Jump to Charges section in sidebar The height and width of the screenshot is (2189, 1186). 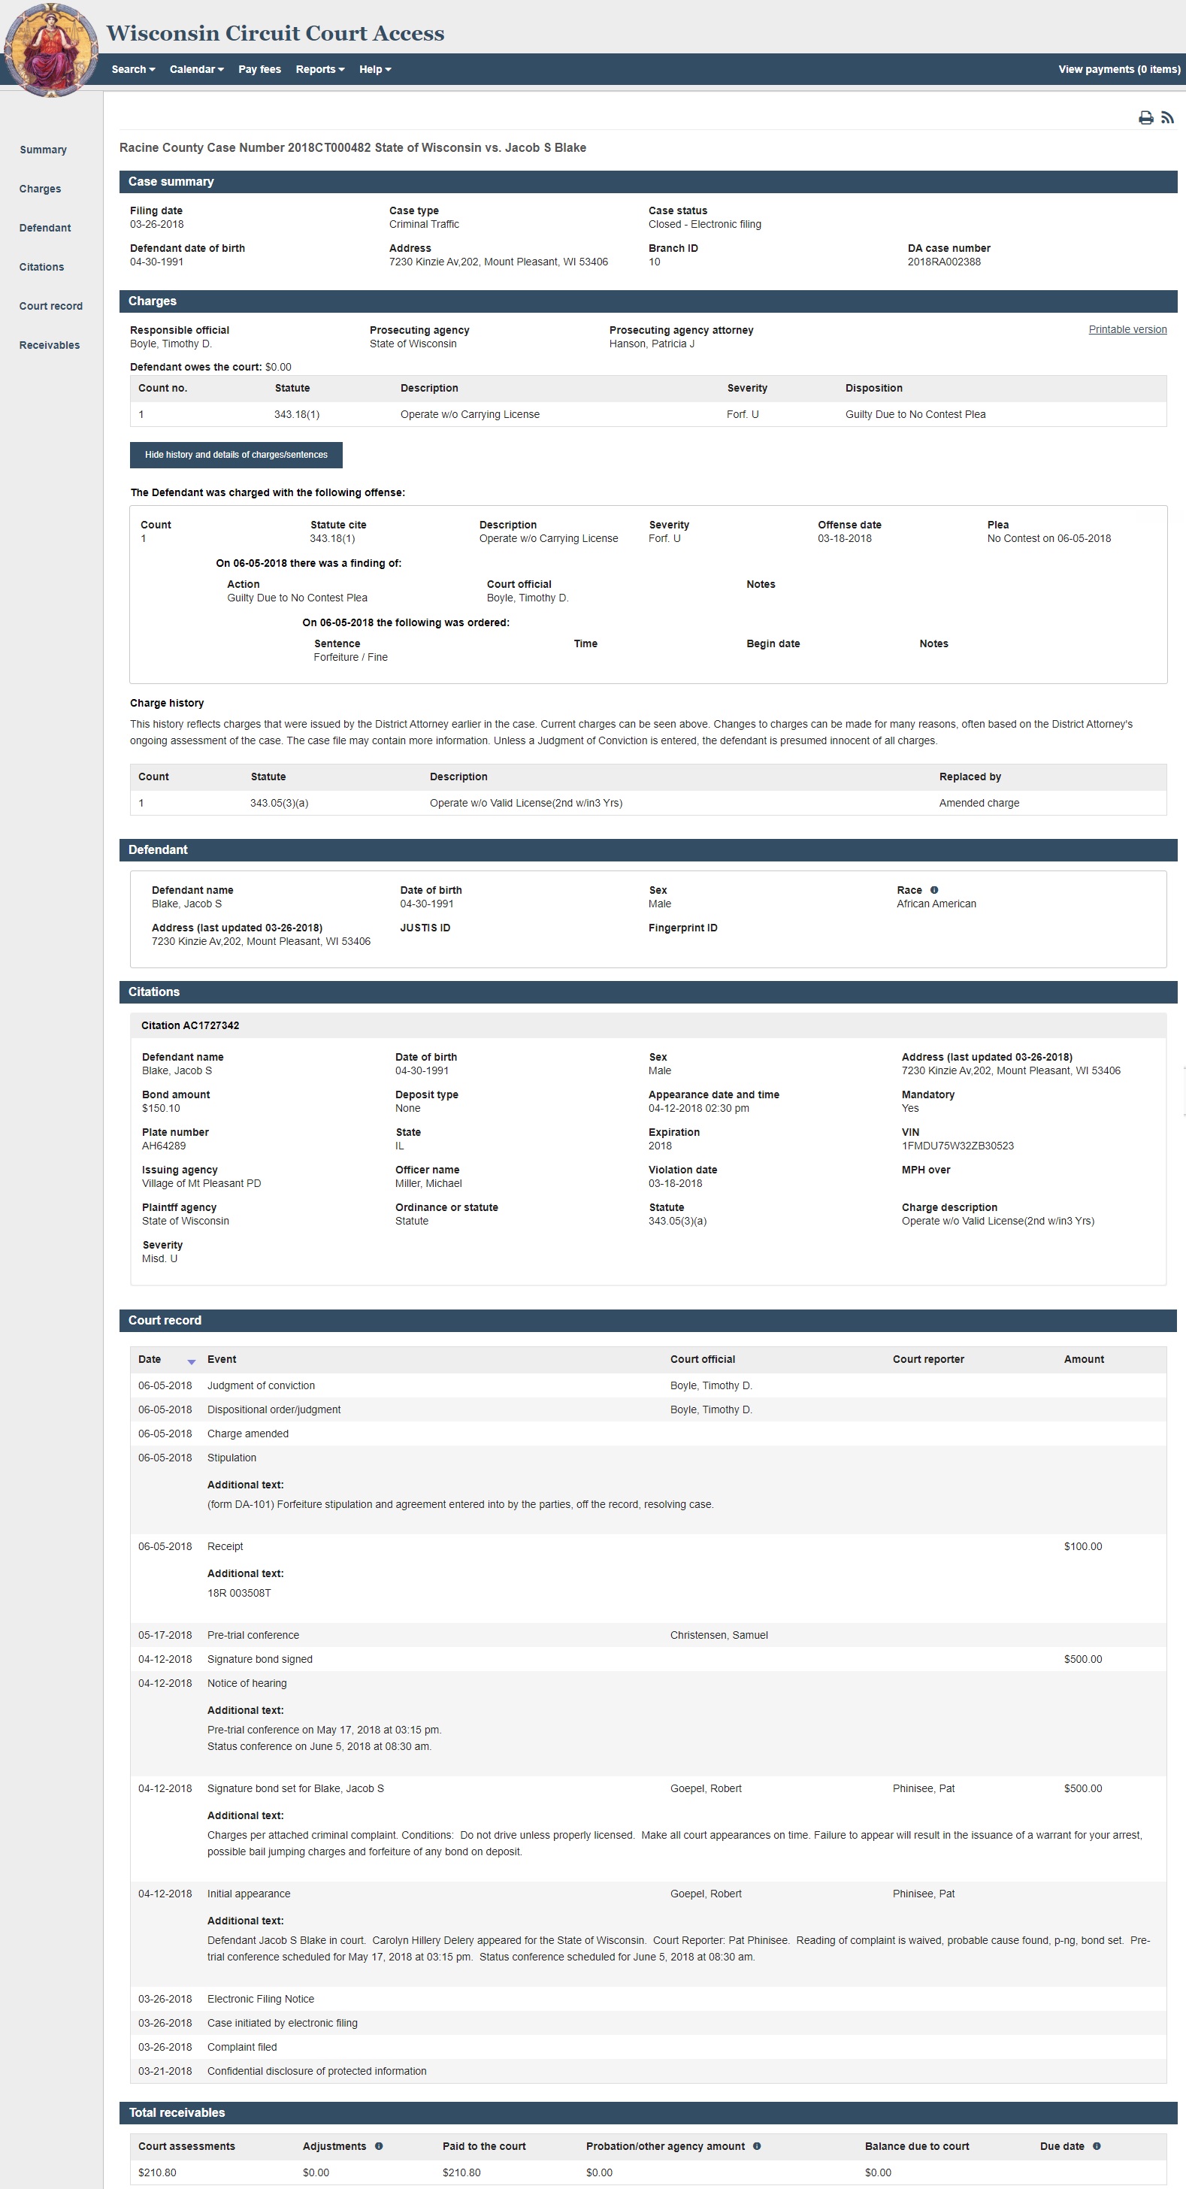tap(40, 189)
